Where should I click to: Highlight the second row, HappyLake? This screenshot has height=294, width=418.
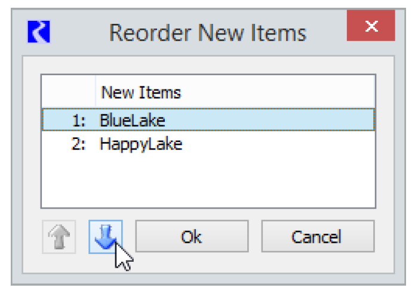pyautogui.click(x=141, y=144)
